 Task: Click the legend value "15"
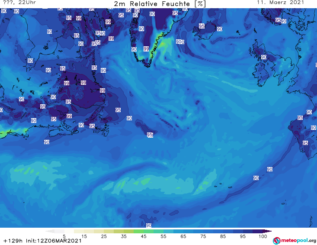84,236
